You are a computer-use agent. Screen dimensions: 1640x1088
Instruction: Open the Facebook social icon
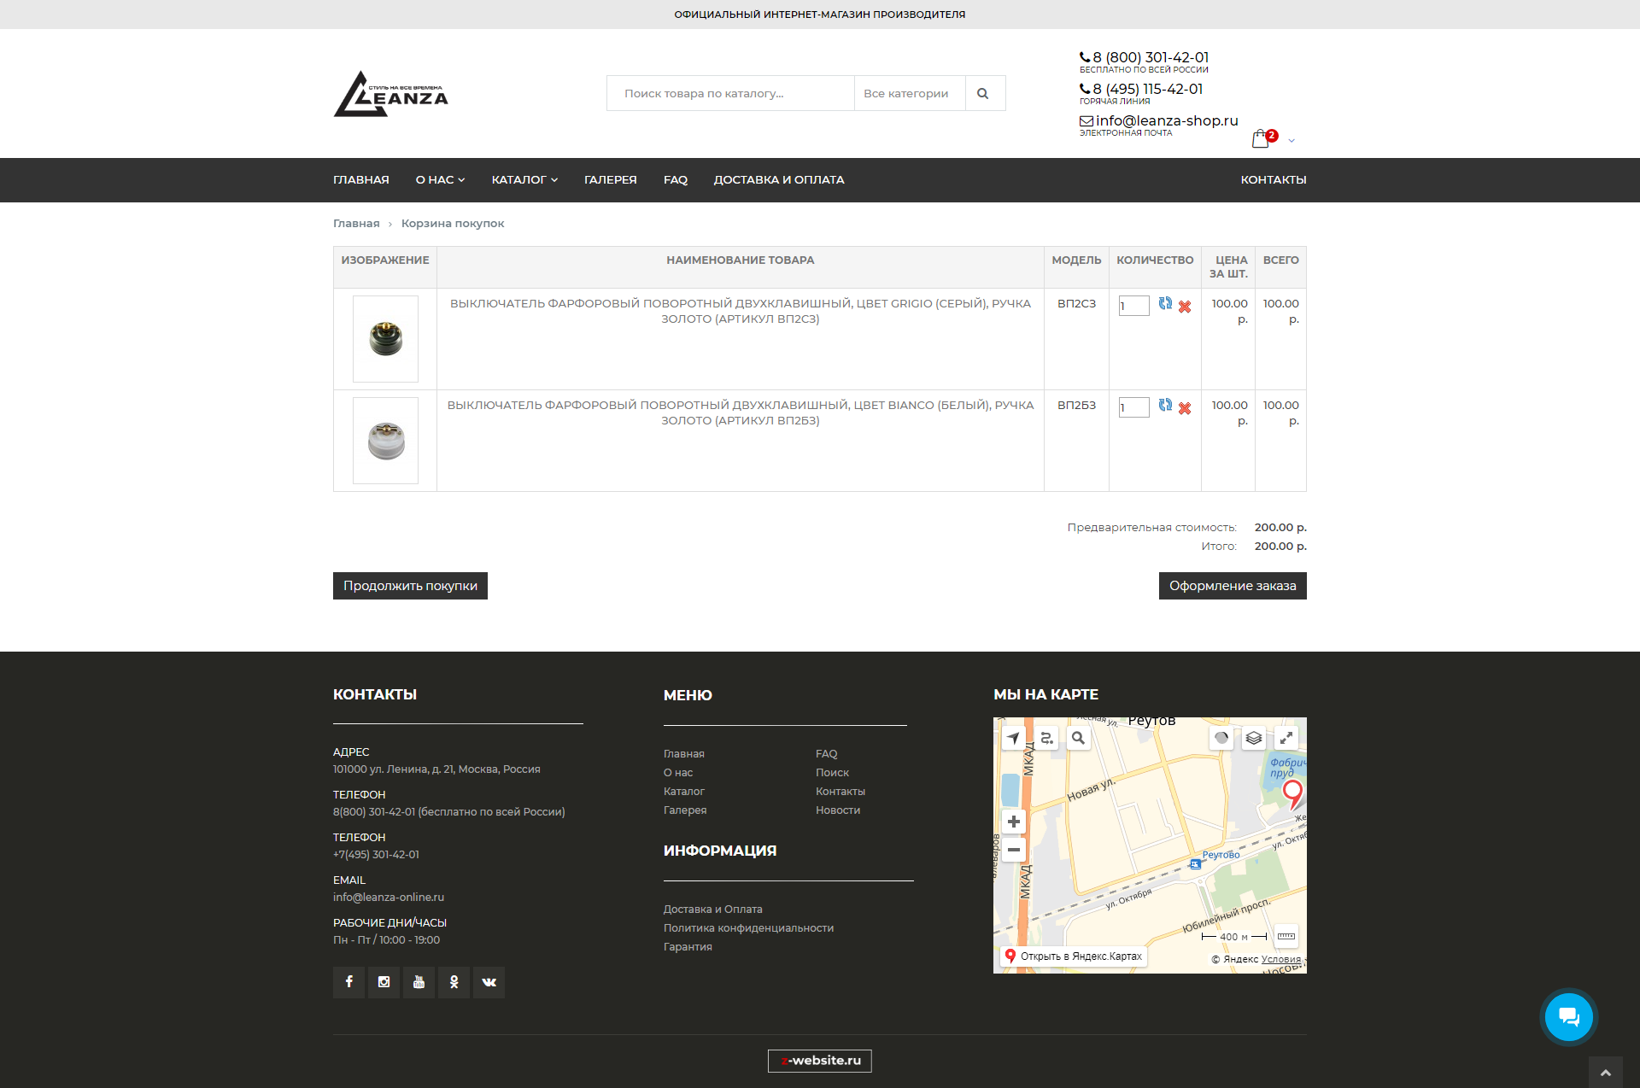coord(348,982)
